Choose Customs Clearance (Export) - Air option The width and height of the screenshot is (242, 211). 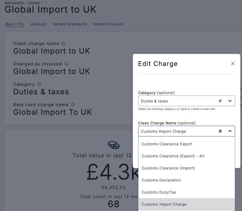[x=173, y=156]
